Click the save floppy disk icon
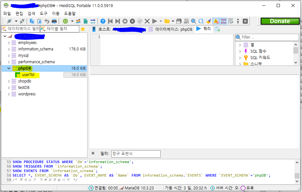 coord(179,21)
